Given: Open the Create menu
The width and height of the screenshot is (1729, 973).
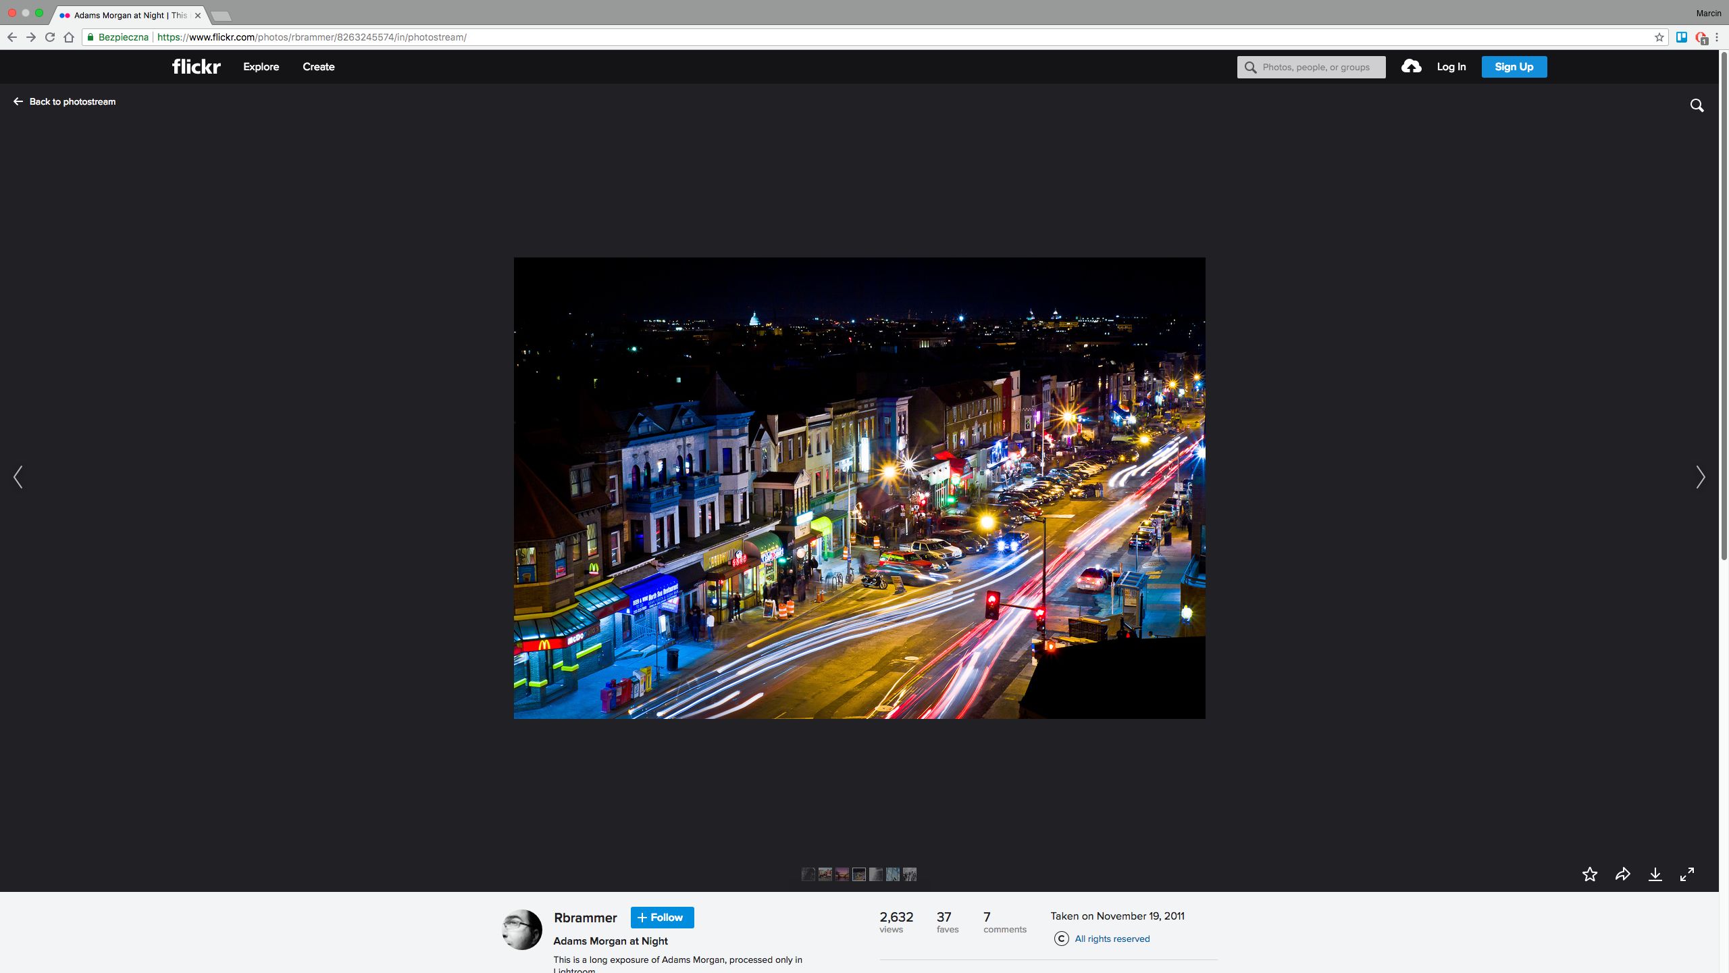Looking at the screenshot, I should point(318,66).
